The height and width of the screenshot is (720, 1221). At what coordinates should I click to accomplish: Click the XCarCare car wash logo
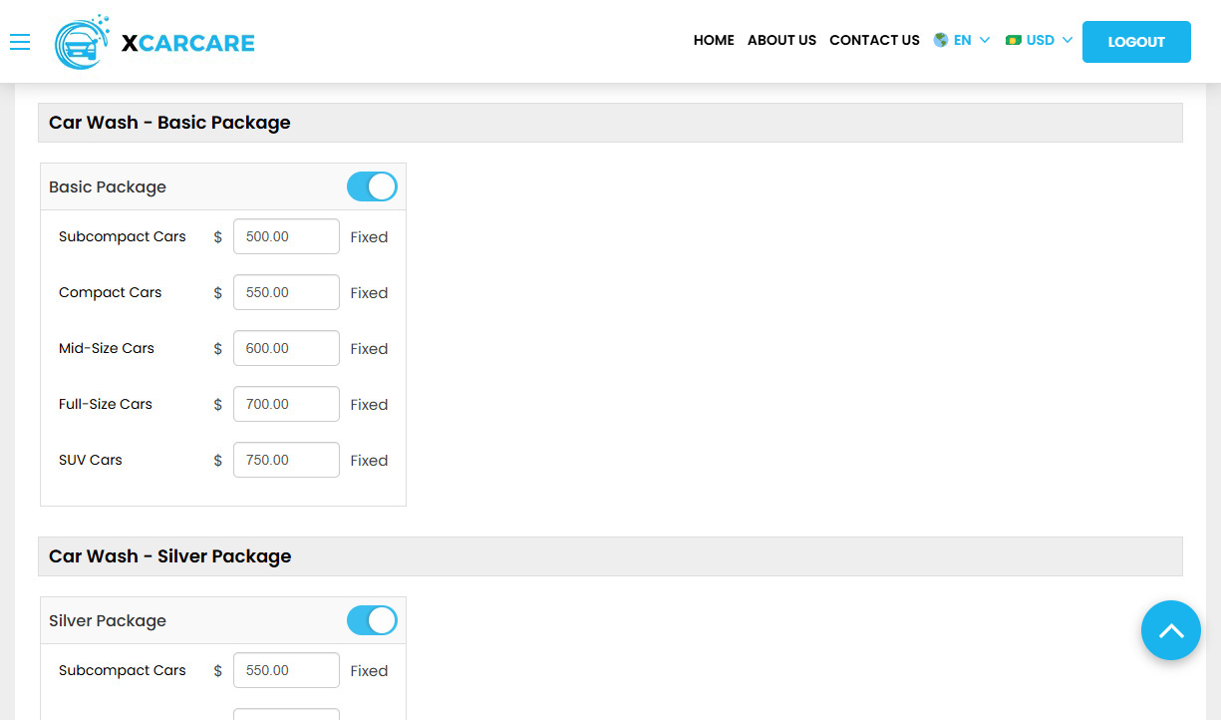click(x=83, y=42)
